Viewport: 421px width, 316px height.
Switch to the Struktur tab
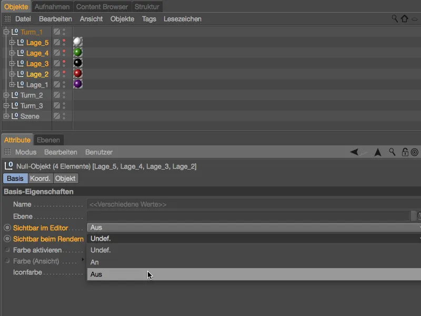pyautogui.click(x=147, y=7)
